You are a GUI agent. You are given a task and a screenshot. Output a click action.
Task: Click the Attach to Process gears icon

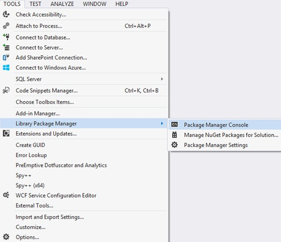[6, 26]
